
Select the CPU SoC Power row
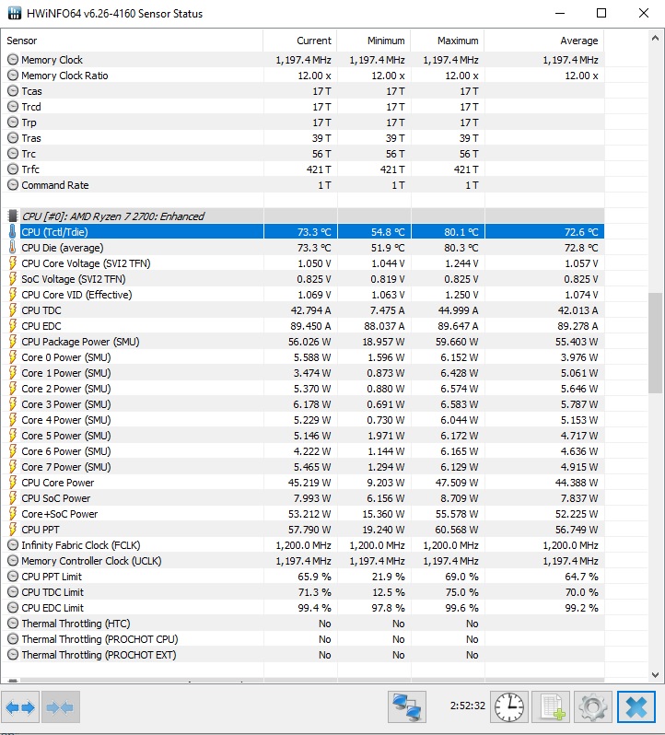click(x=302, y=498)
